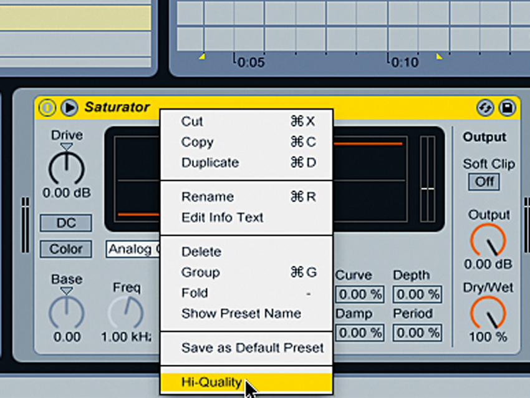Click the Period percentage field
This screenshot has width=530, height=398.
coord(417,332)
